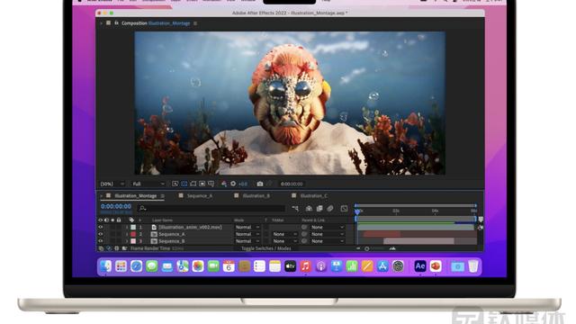Click the Lock column header icon
Screen dimensions: 576x324
[x=119, y=220]
